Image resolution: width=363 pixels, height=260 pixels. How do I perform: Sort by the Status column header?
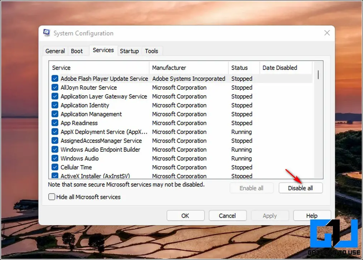(x=244, y=68)
